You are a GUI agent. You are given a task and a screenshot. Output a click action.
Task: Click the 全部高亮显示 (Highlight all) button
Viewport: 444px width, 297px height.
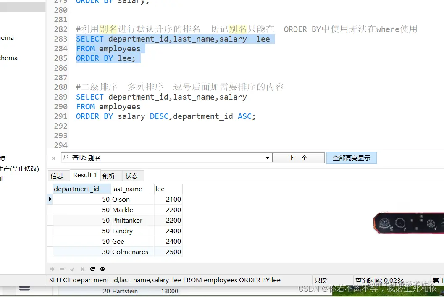click(x=352, y=158)
